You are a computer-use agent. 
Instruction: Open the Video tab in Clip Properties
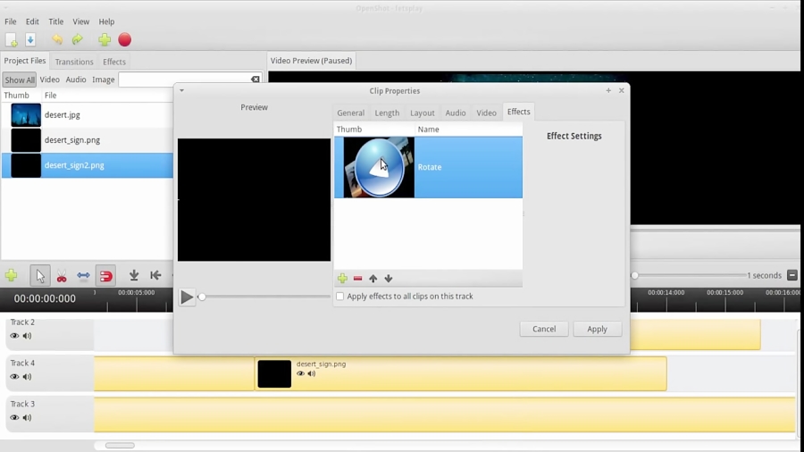pyautogui.click(x=486, y=113)
